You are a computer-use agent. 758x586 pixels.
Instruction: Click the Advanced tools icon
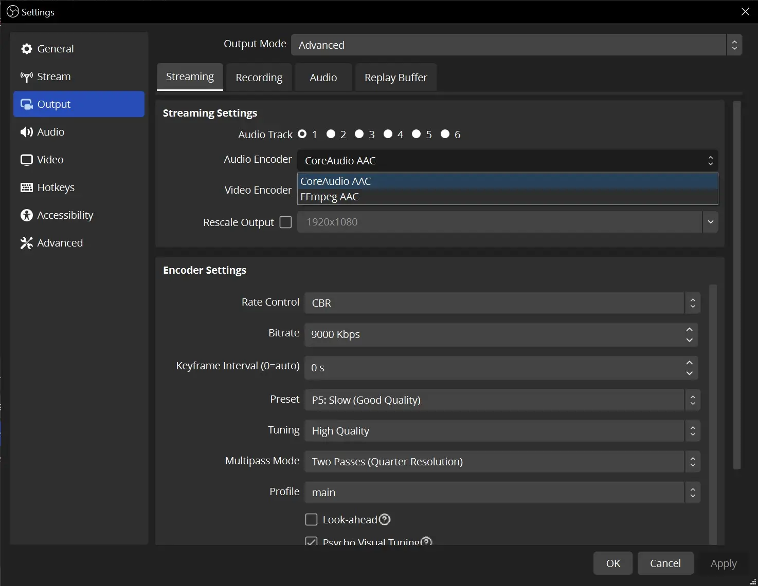[26, 243]
